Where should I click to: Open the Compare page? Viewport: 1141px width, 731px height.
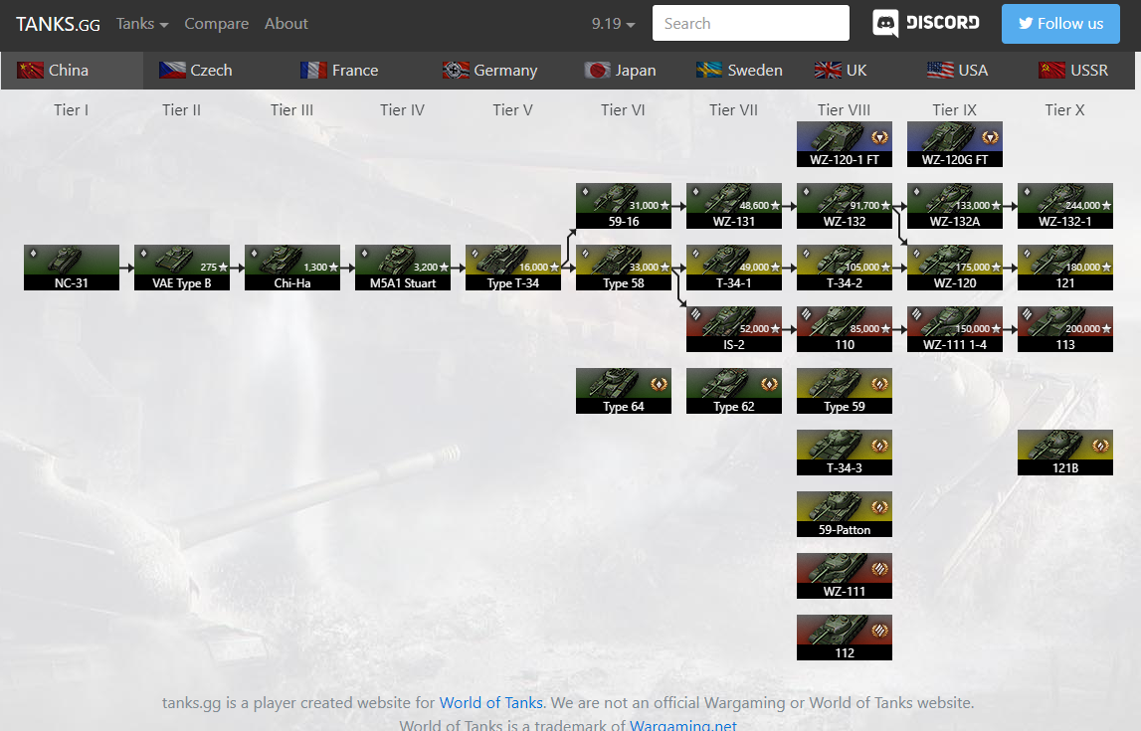217,24
